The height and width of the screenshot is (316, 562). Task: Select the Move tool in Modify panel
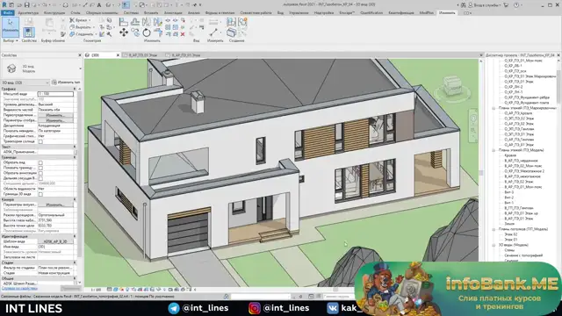(124, 32)
